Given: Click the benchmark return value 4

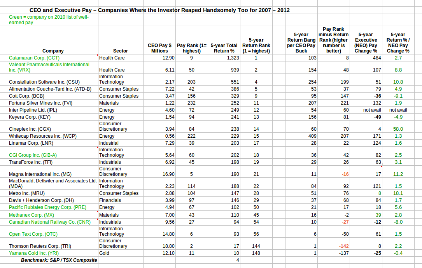Looking at the screenshot, I should pos(238,260).
